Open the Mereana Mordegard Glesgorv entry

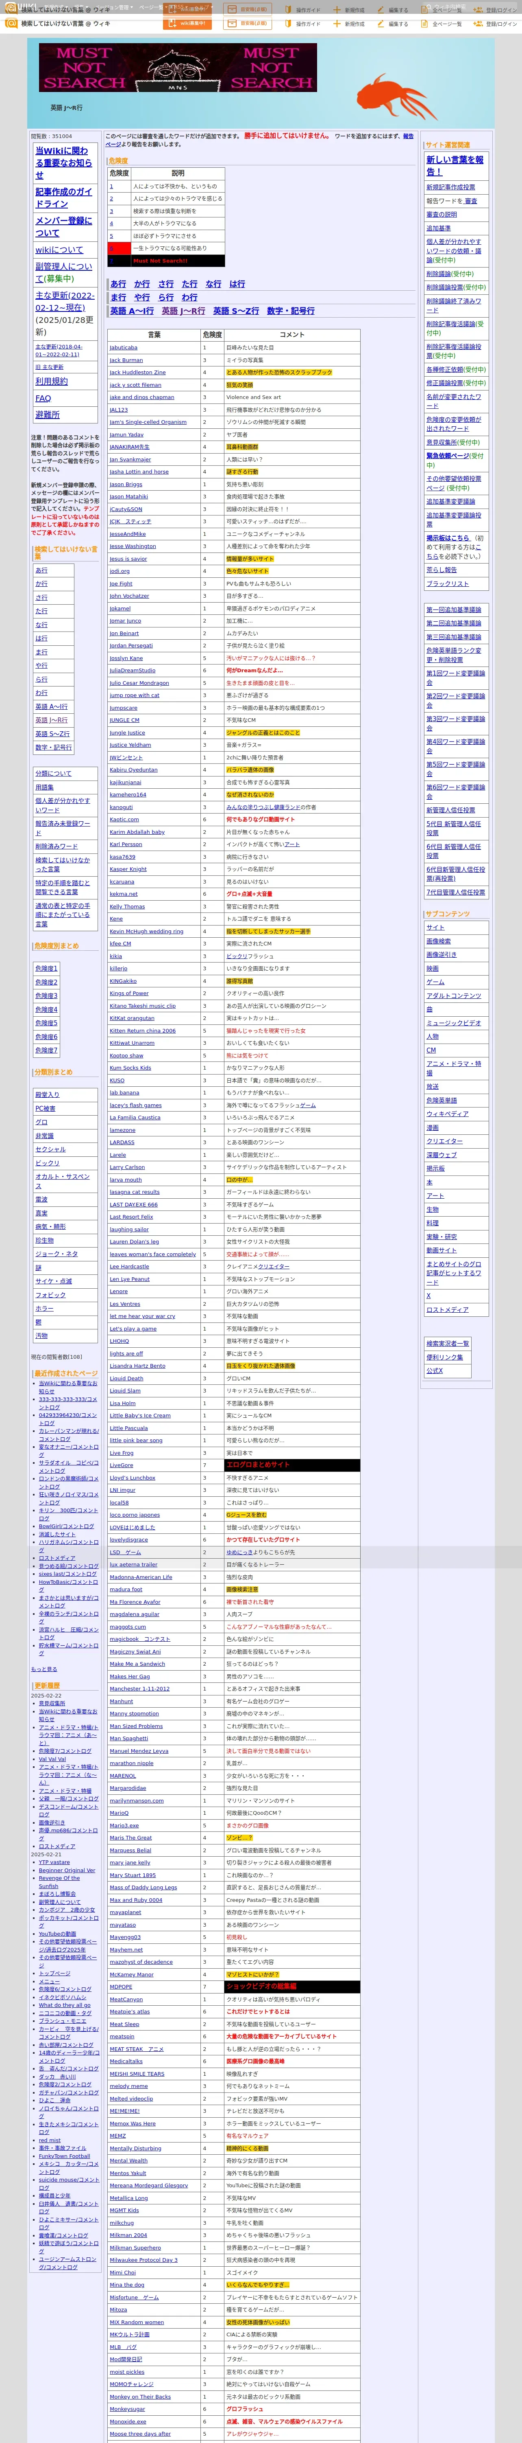pos(149,2185)
